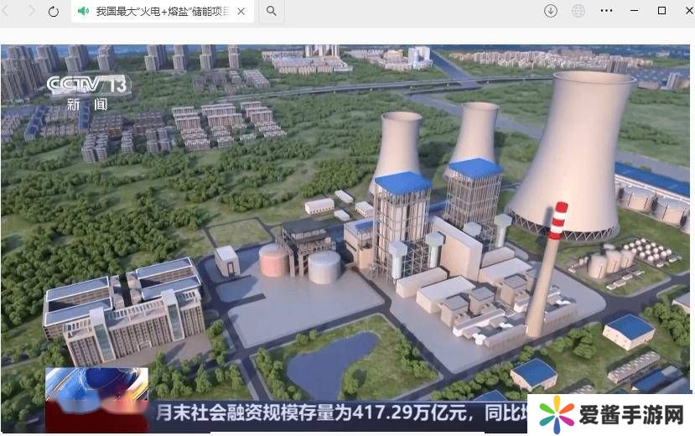This screenshot has width=695, height=436.
Task: Minimize the browser window
Action: (635, 11)
